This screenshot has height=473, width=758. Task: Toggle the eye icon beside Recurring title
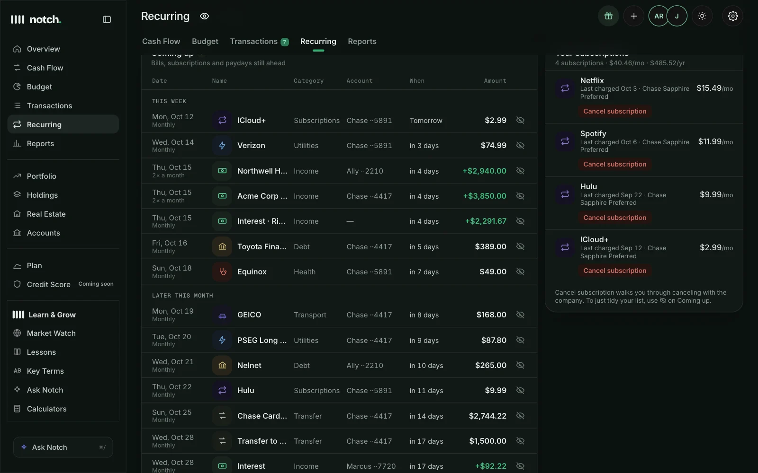[x=204, y=16]
